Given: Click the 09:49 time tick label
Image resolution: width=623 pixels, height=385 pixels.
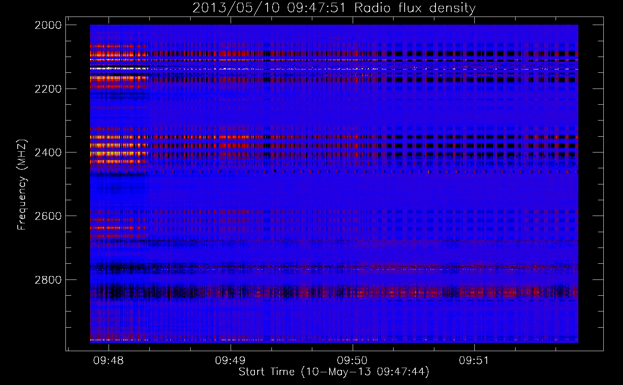Looking at the screenshot, I should (230, 360).
